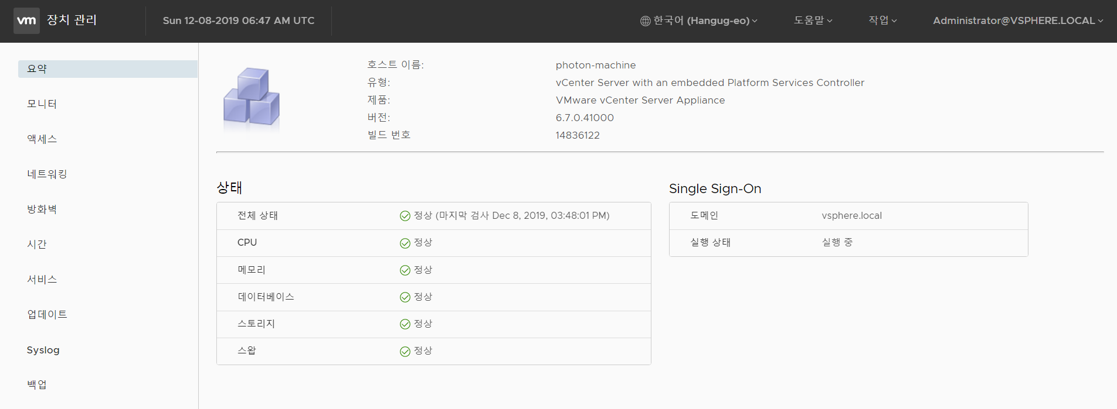Click the build number 14836122

[578, 135]
